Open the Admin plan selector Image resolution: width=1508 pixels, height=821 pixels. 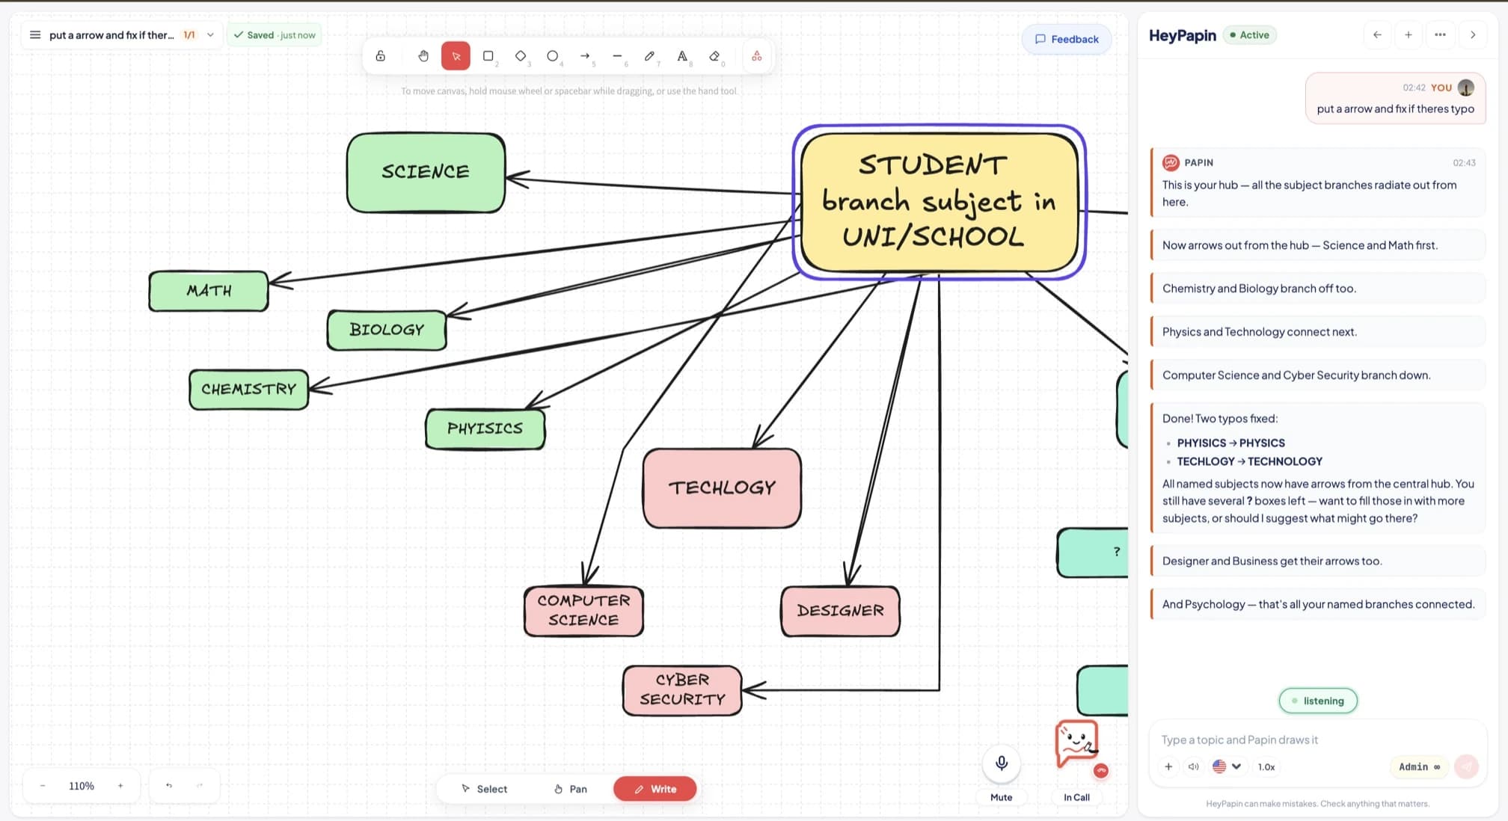pos(1419,766)
